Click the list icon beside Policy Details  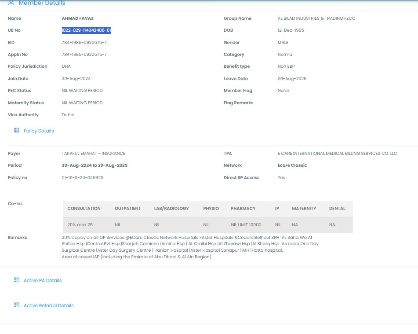coord(17,131)
